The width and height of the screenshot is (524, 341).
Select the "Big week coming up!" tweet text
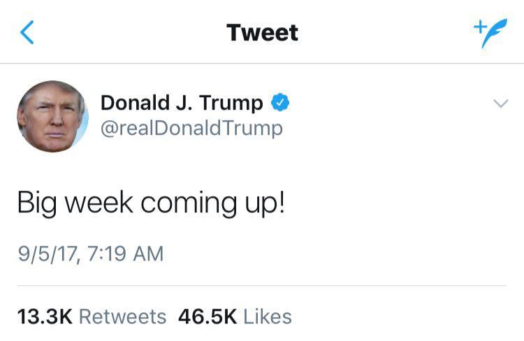151,203
